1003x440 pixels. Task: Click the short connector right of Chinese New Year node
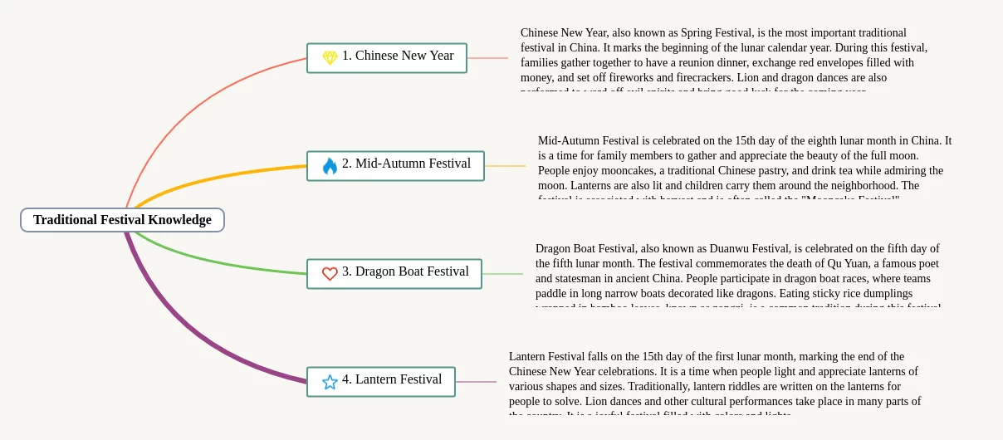point(487,58)
